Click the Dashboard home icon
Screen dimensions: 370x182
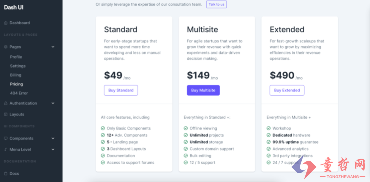(x=6, y=23)
